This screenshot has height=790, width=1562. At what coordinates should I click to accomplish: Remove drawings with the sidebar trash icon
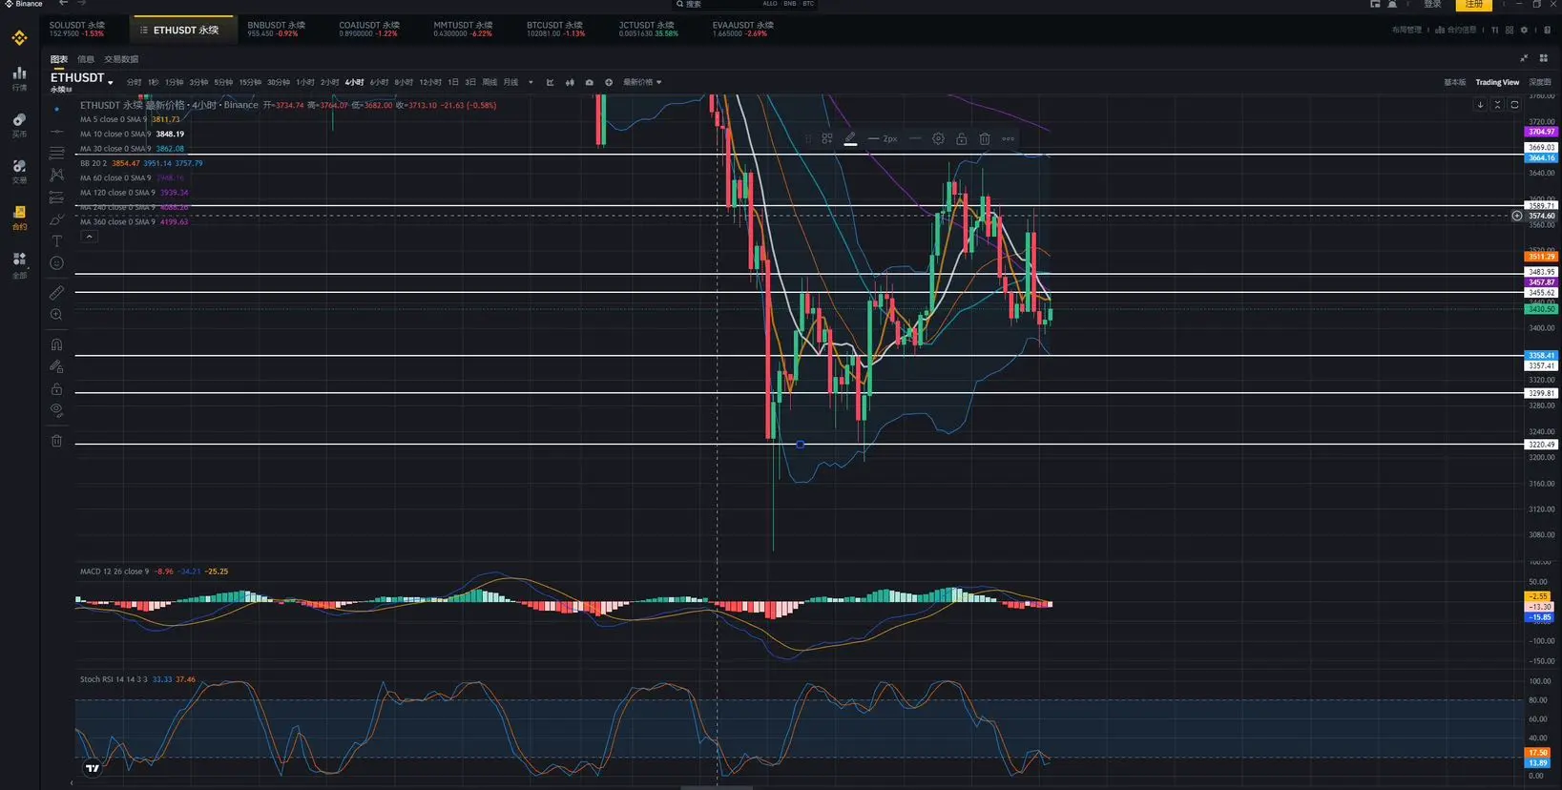[56, 441]
